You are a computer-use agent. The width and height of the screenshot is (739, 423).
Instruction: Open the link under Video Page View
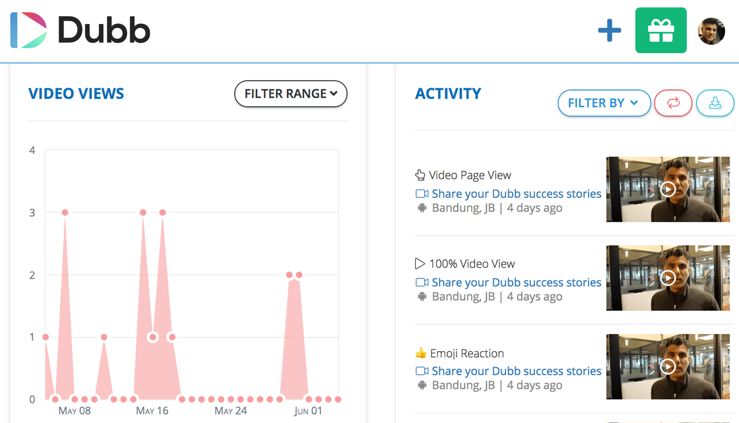[516, 194]
